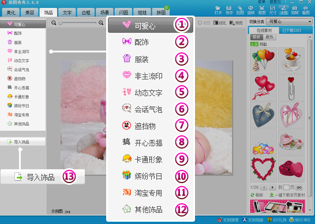The width and height of the screenshot is (315, 224).
Task: Select 淘宝专用 in the left sidebar
Action: pyautogui.click(x=22, y=115)
